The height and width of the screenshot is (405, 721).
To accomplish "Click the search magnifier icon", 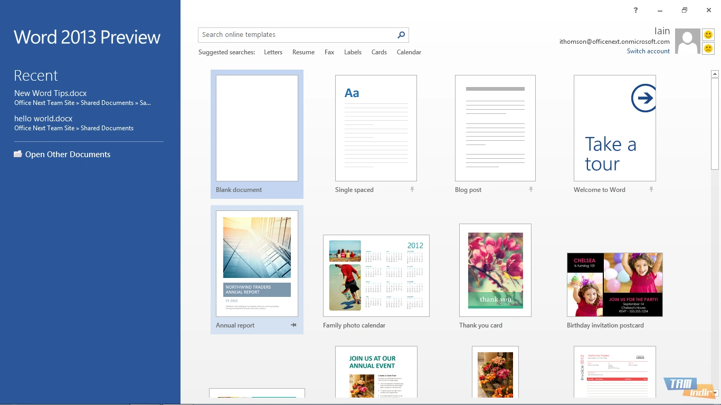I will (x=401, y=35).
